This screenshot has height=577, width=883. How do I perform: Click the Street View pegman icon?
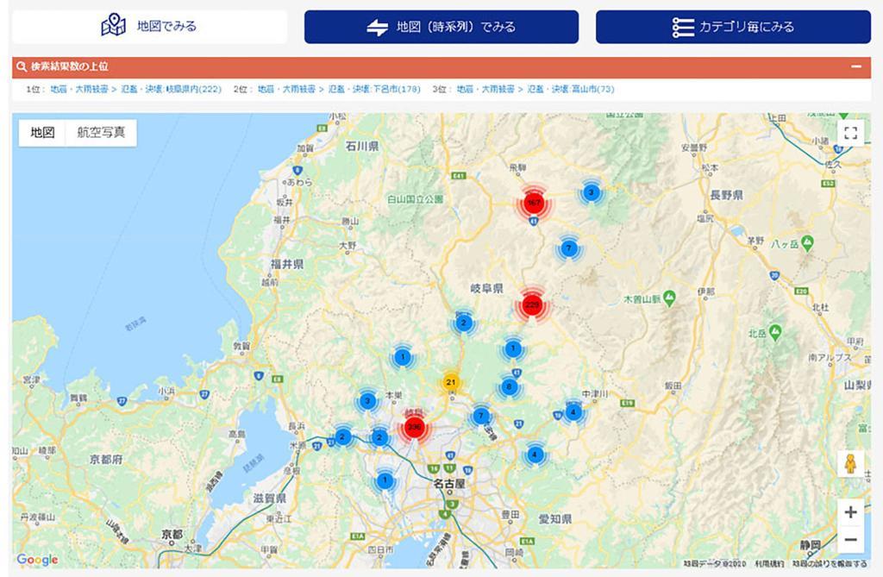(850, 464)
